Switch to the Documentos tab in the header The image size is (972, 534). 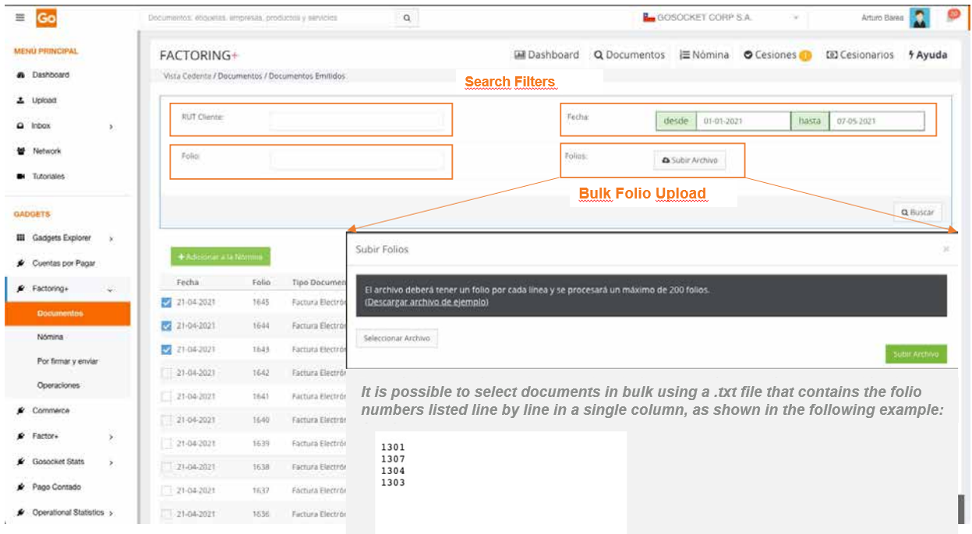point(629,54)
